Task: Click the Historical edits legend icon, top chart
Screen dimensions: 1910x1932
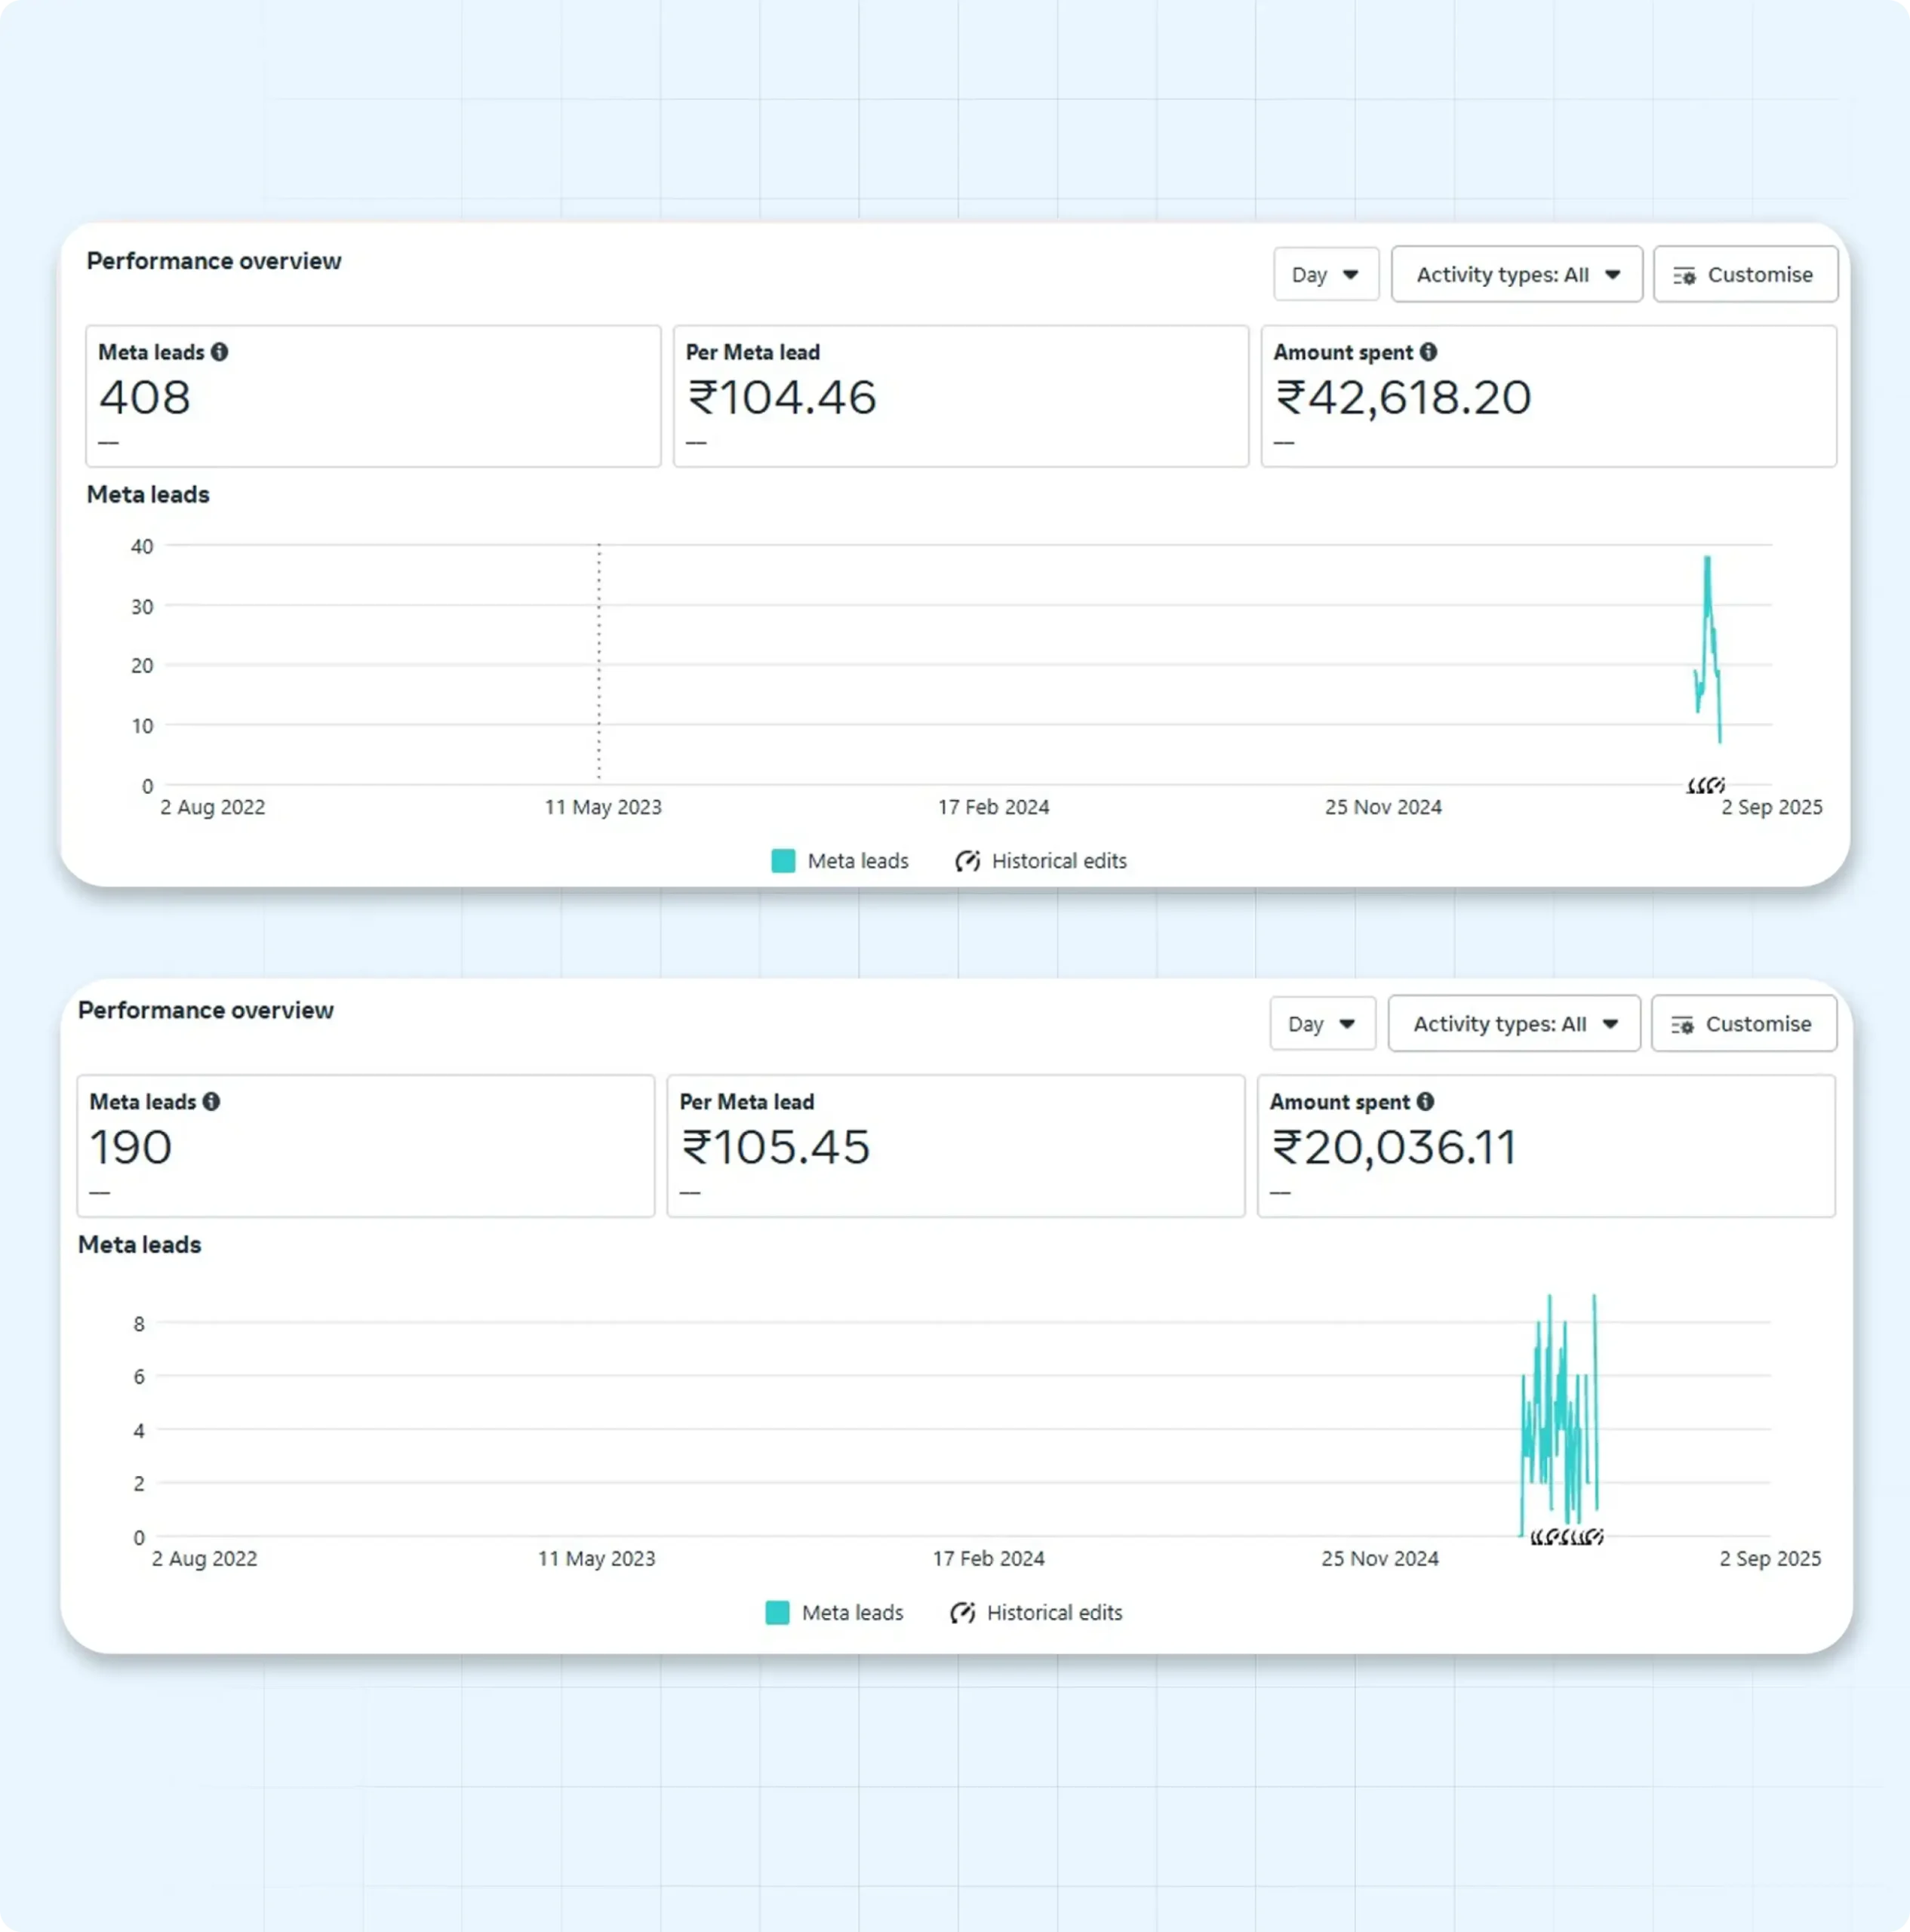Action: [967, 861]
